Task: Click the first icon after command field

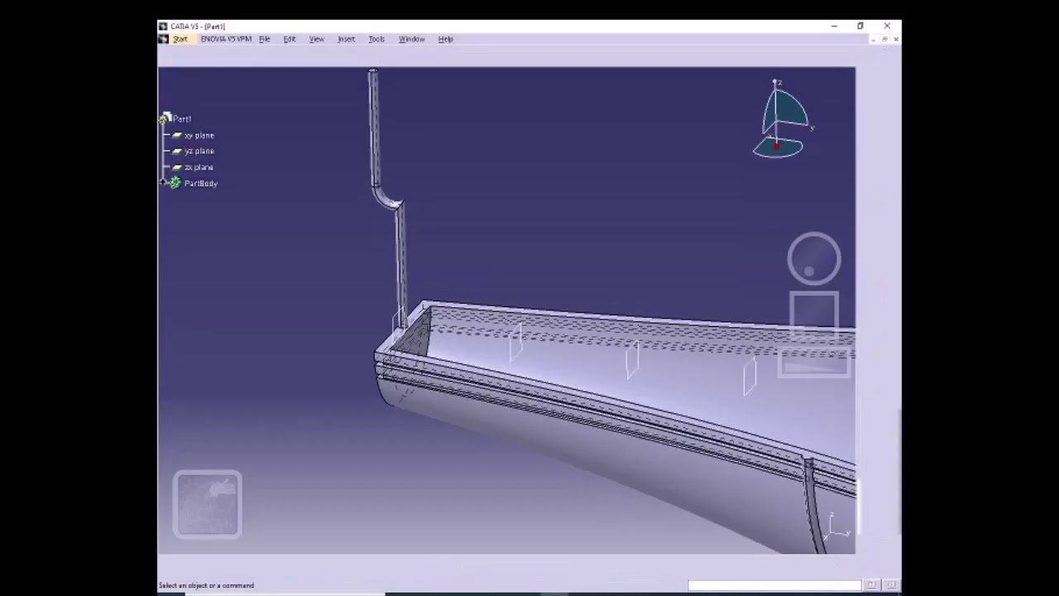Action: click(871, 585)
